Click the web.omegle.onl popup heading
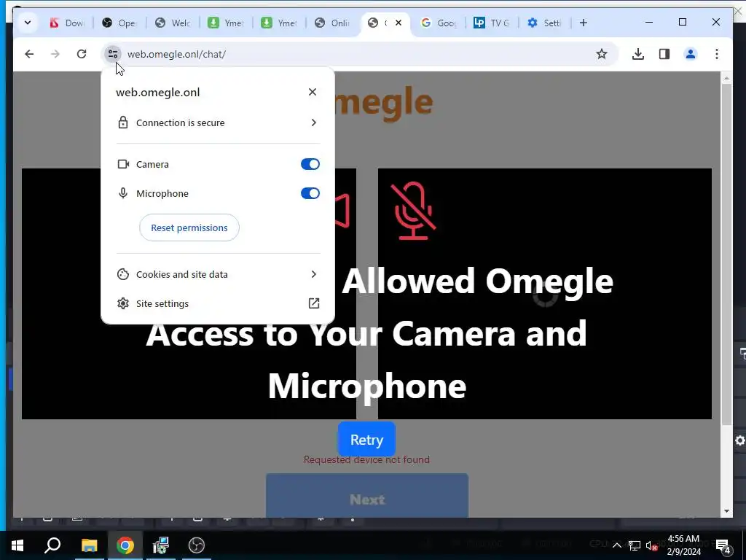 pyautogui.click(x=158, y=93)
